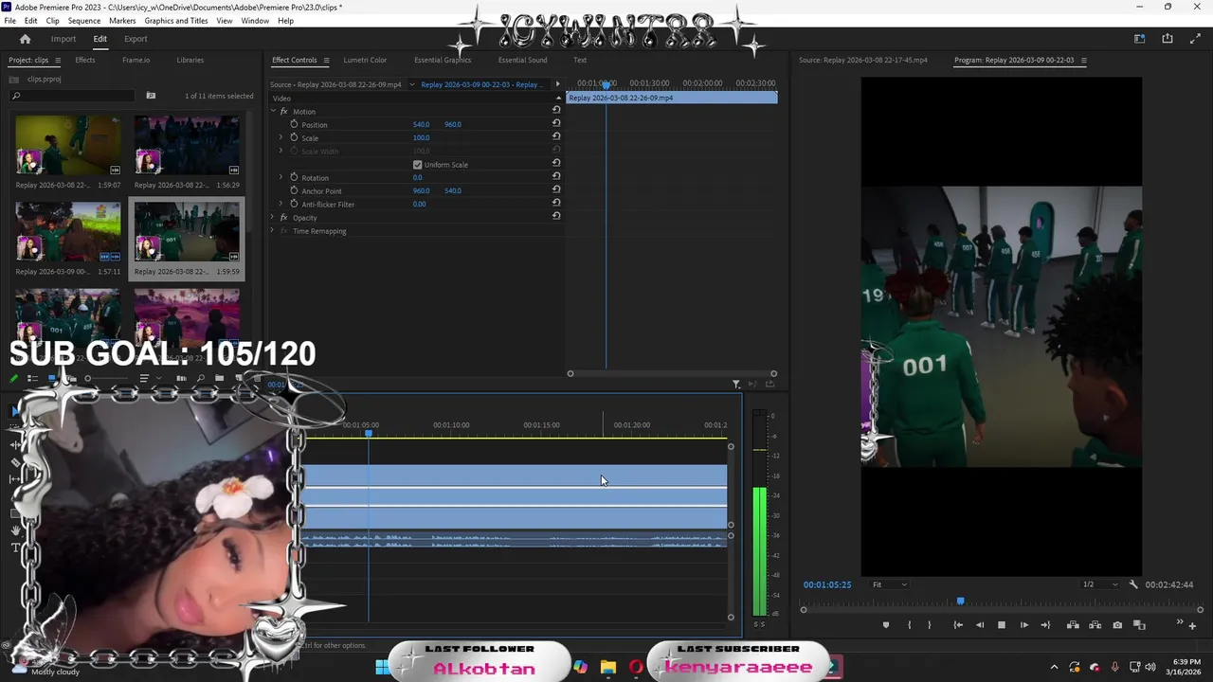The height and width of the screenshot is (682, 1213).
Task: Open the Import workspace
Action: click(x=63, y=39)
